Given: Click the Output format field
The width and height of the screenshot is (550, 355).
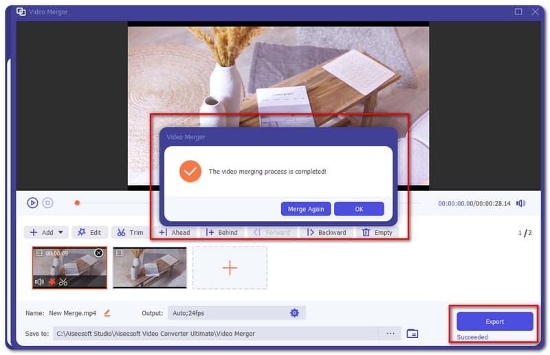Looking at the screenshot, I should (x=236, y=313).
